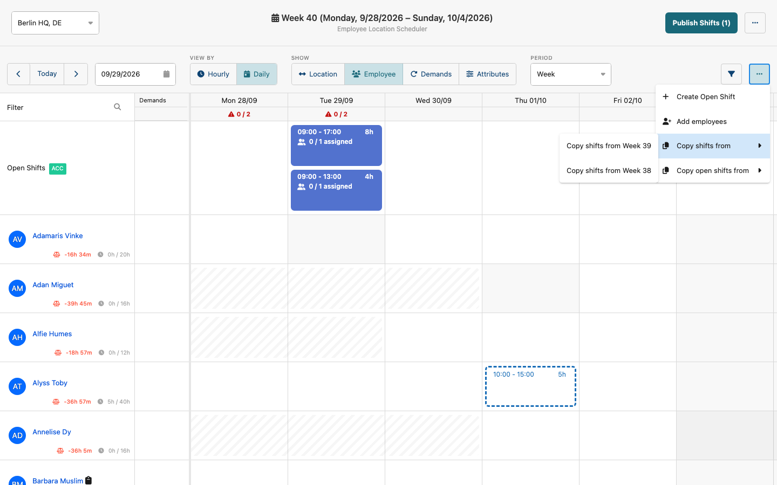This screenshot has height=485, width=777.
Task: Switch the view to Hourly
Action: pyautogui.click(x=213, y=74)
